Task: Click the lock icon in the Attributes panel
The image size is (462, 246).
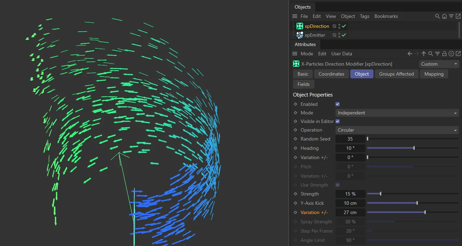Action: pyautogui.click(x=444, y=54)
